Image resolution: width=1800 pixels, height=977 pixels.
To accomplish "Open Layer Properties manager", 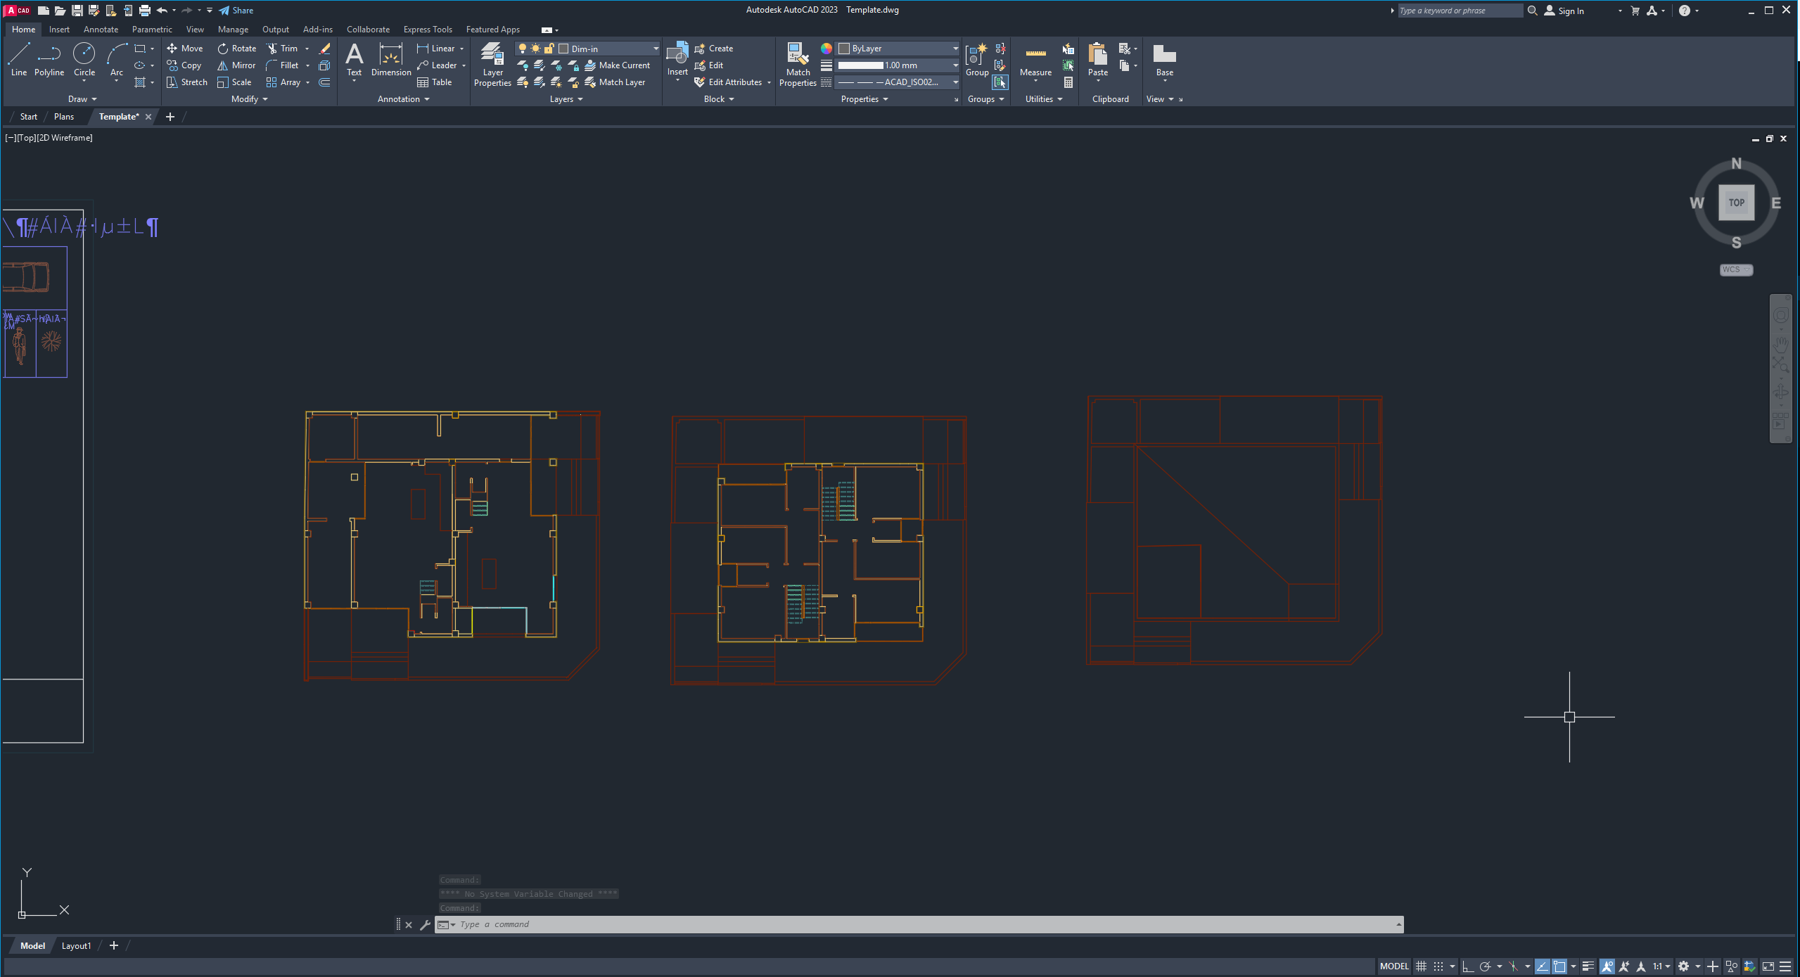I will 492,64.
